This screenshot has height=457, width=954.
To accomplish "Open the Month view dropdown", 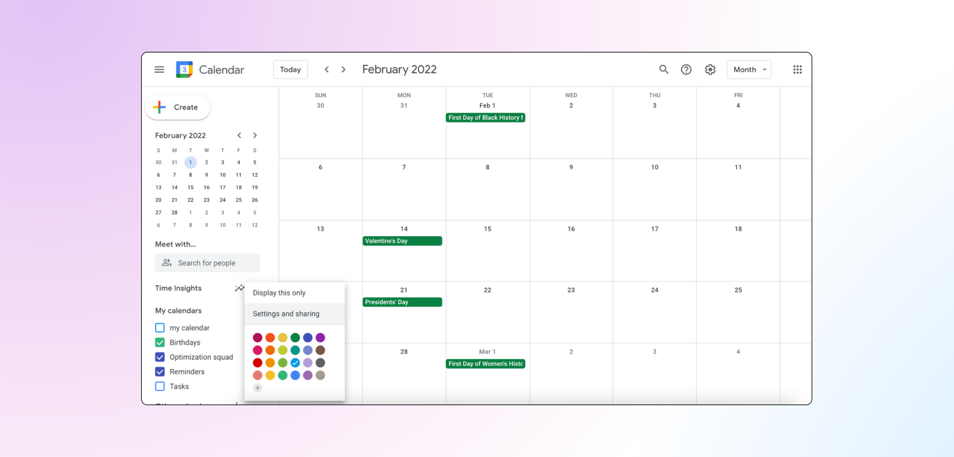I will [749, 70].
